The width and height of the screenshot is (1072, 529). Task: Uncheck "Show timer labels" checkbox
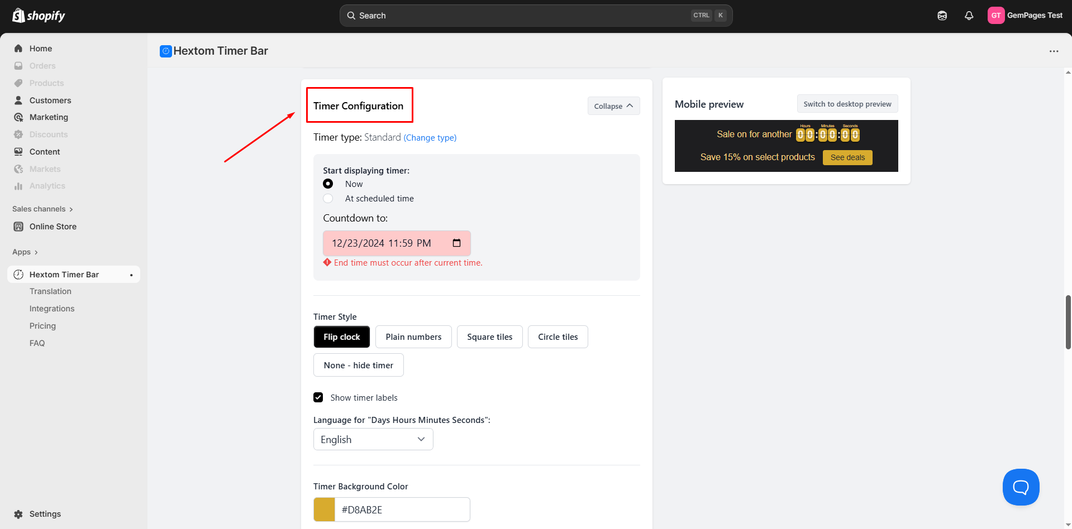318,398
